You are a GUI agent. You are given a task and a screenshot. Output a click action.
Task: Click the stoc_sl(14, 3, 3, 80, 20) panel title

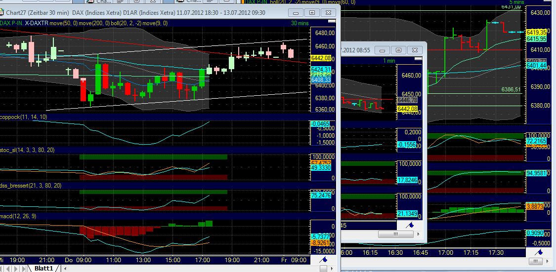[x=28, y=150]
